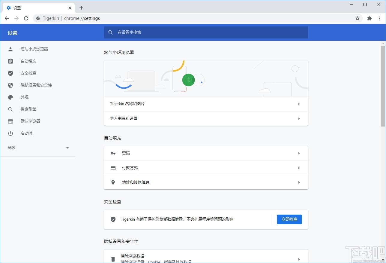Click the 隐私设置和安全性 sidebar entry
The image size is (386, 263).
coord(36,85)
